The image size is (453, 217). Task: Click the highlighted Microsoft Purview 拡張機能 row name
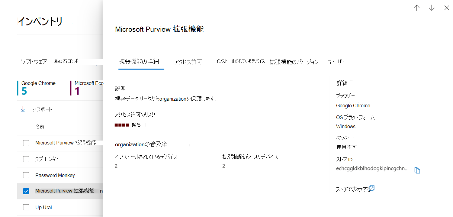65,191
